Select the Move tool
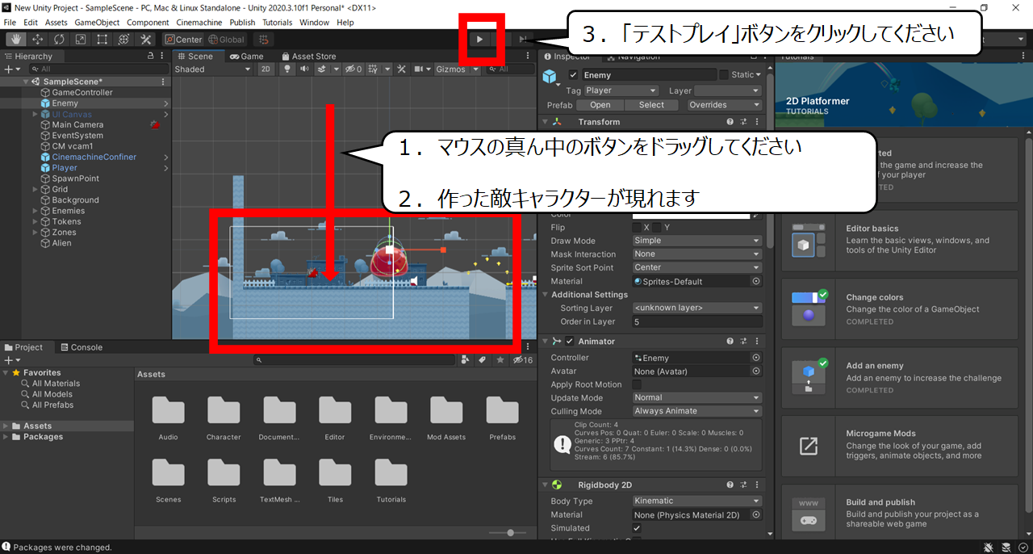The width and height of the screenshot is (1033, 554). 37,39
